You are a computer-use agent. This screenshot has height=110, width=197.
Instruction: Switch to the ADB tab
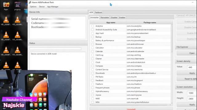click(91, 12)
